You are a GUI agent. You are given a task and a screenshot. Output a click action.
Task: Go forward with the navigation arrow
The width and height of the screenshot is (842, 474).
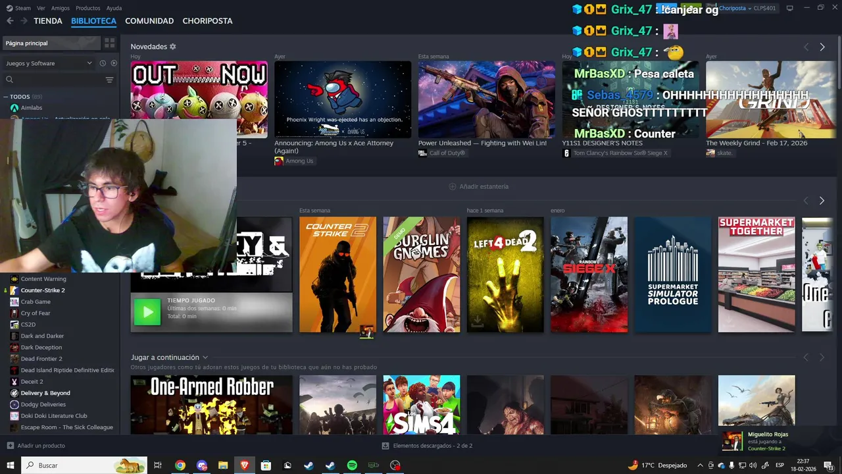pos(24,21)
